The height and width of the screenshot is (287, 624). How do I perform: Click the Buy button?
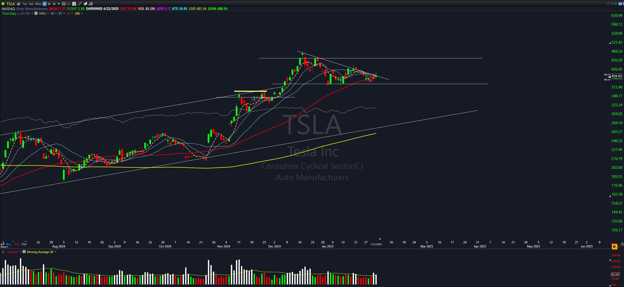point(9,244)
